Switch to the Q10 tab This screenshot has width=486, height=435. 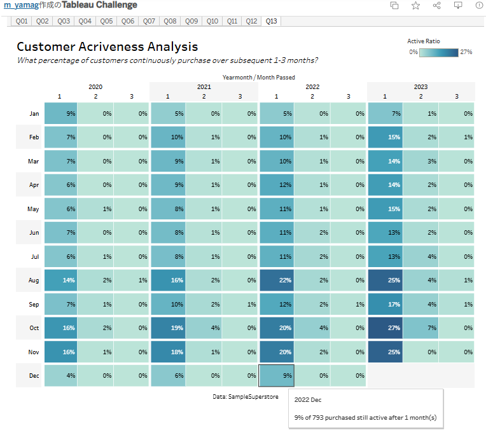tap(212, 21)
